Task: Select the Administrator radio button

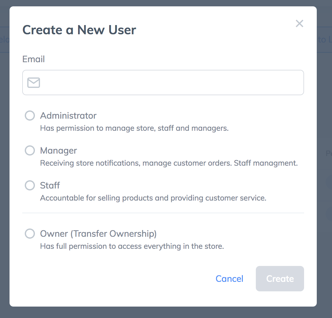Action: (30, 116)
